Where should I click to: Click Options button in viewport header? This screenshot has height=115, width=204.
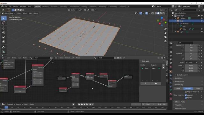pyautogui.click(x=163, y=10)
